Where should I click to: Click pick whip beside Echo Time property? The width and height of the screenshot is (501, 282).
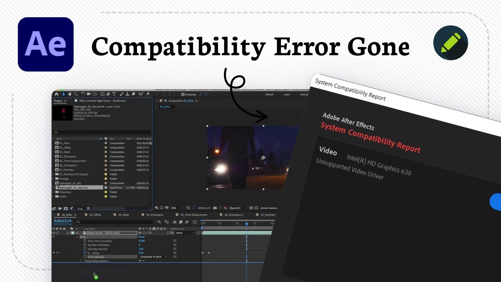tap(175, 241)
